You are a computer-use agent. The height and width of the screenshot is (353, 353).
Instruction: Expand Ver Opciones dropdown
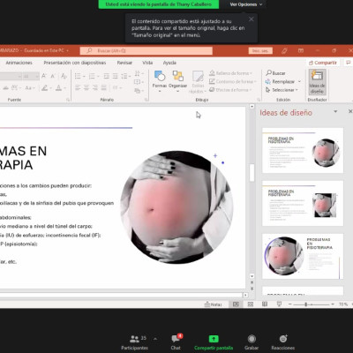tap(246, 4)
